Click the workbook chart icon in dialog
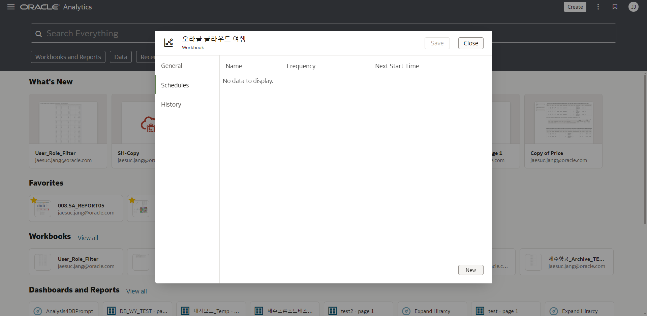 (x=168, y=43)
